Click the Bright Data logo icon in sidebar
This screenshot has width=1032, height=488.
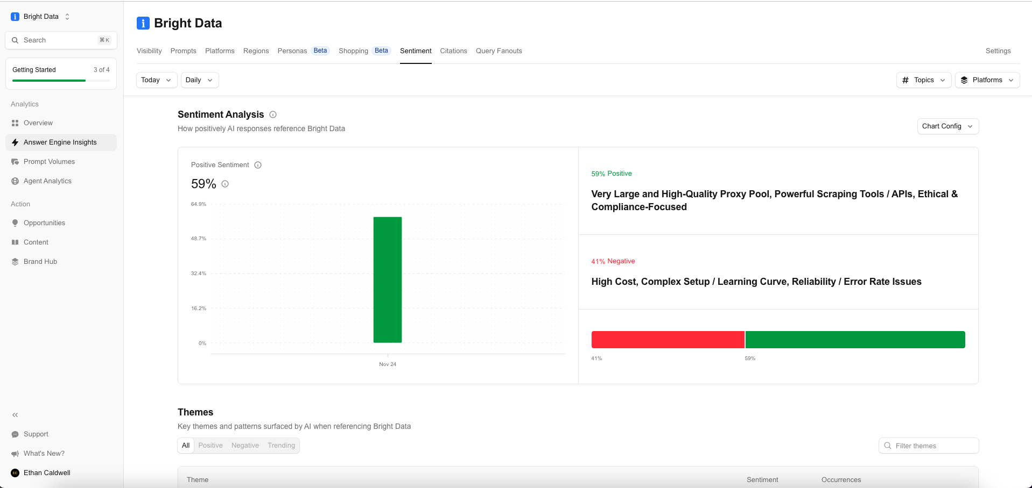pyautogui.click(x=15, y=17)
